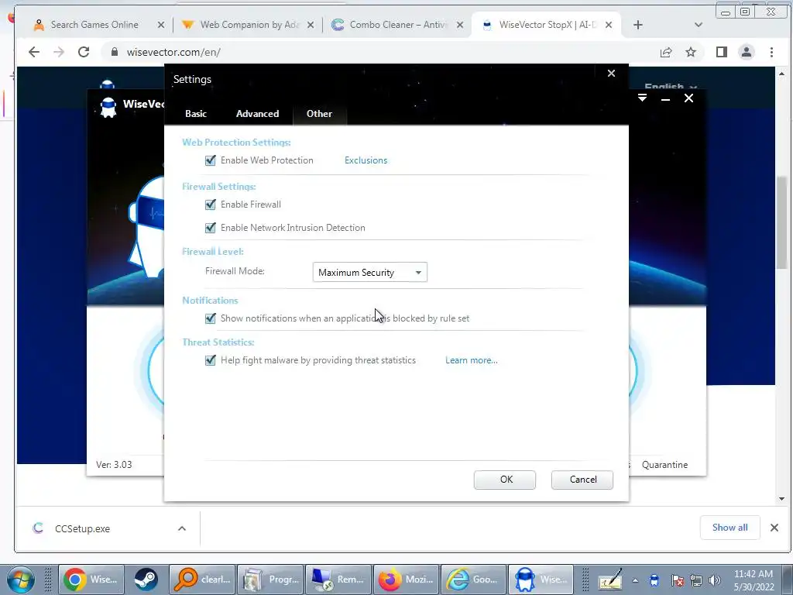This screenshot has width=793, height=595.
Task: Expand the tab search chevron
Action: coord(699,25)
